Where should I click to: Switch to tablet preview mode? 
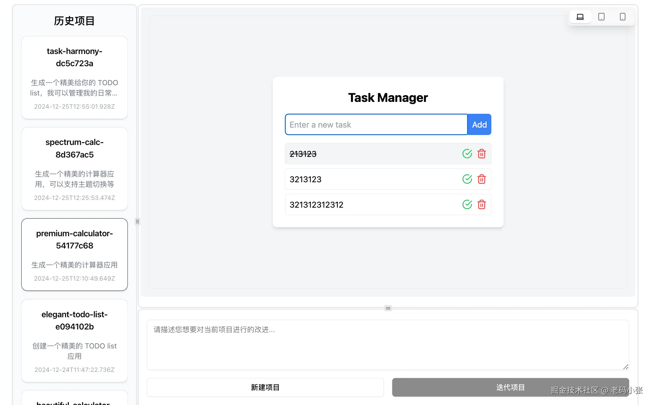click(x=601, y=17)
